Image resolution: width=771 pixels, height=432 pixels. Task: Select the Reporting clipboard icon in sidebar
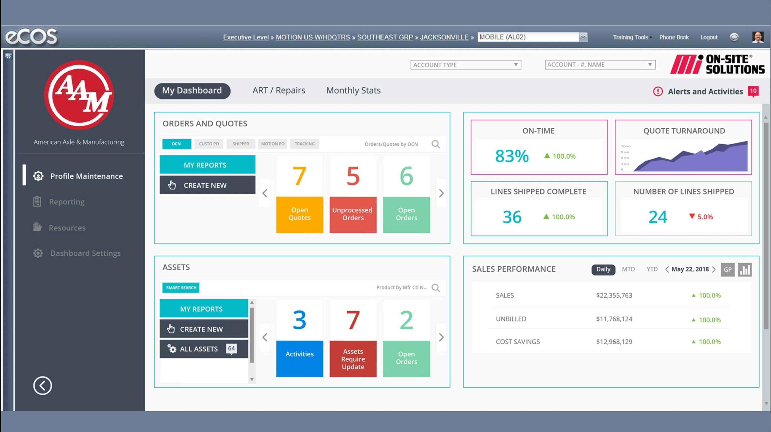point(37,201)
